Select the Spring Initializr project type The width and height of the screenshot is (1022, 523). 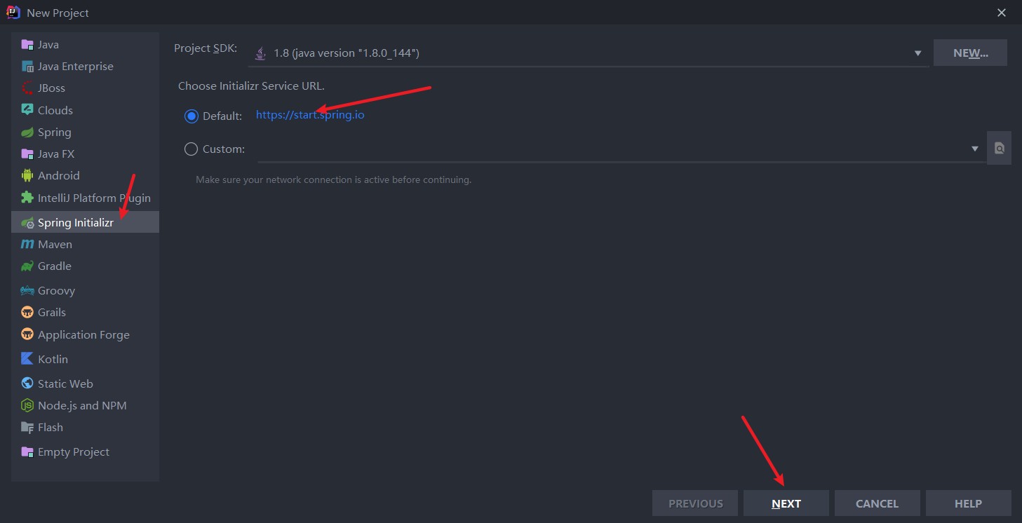coord(85,222)
